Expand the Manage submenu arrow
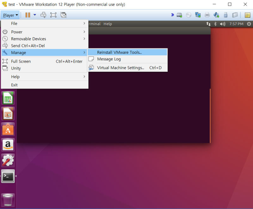 [x=84, y=52]
